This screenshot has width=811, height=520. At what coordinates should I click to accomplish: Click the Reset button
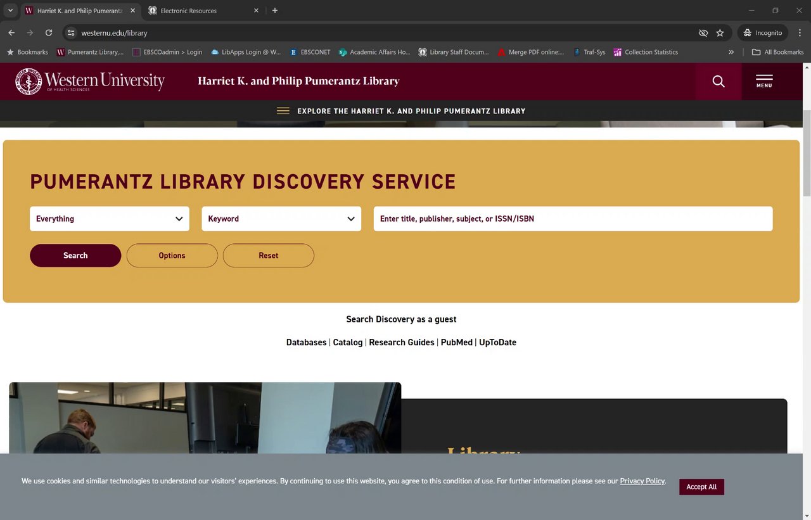tap(269, 255)
